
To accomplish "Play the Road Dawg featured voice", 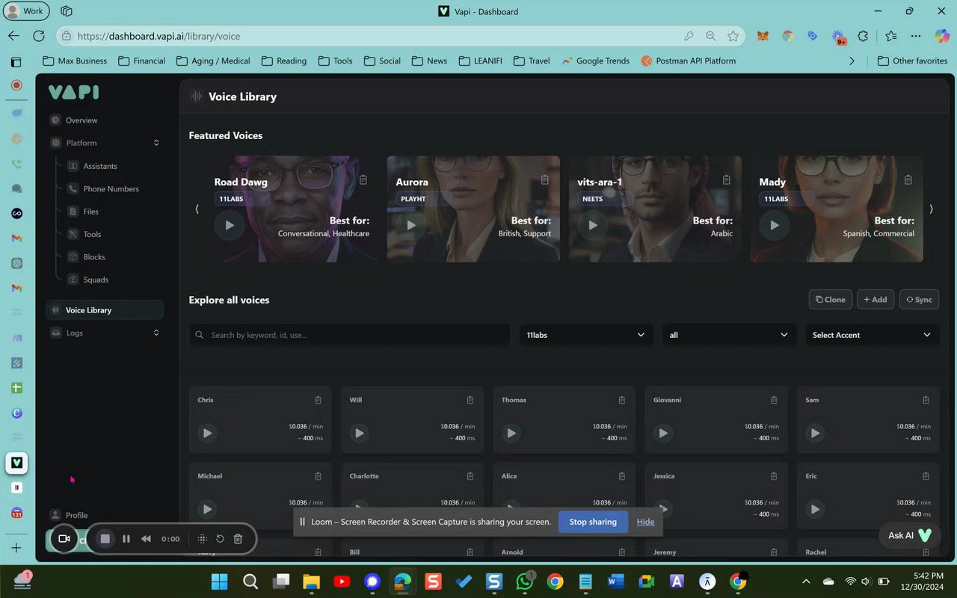I will pos(230,225).
